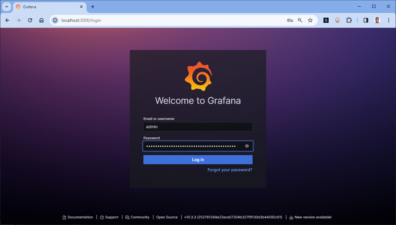Click the Password input field
This screenshot has height=225, width=396.
tap(198, 146)
